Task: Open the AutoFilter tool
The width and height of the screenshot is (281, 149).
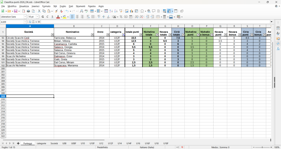Action: pos(121,11)
